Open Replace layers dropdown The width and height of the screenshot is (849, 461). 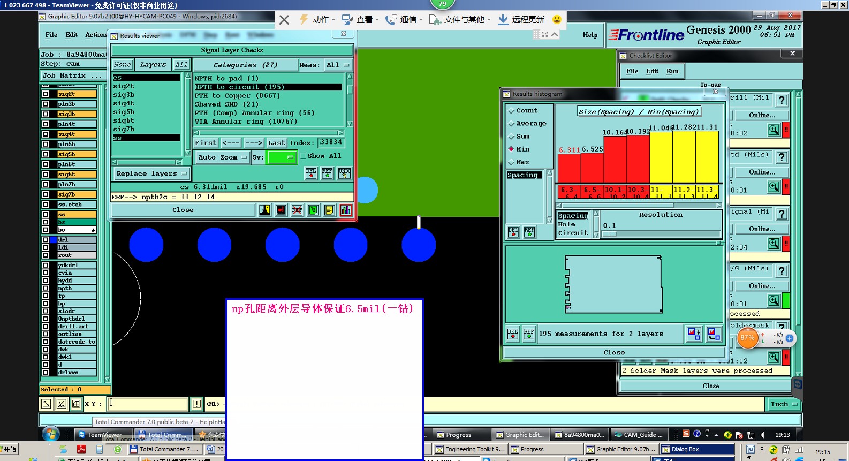(152, 173)
